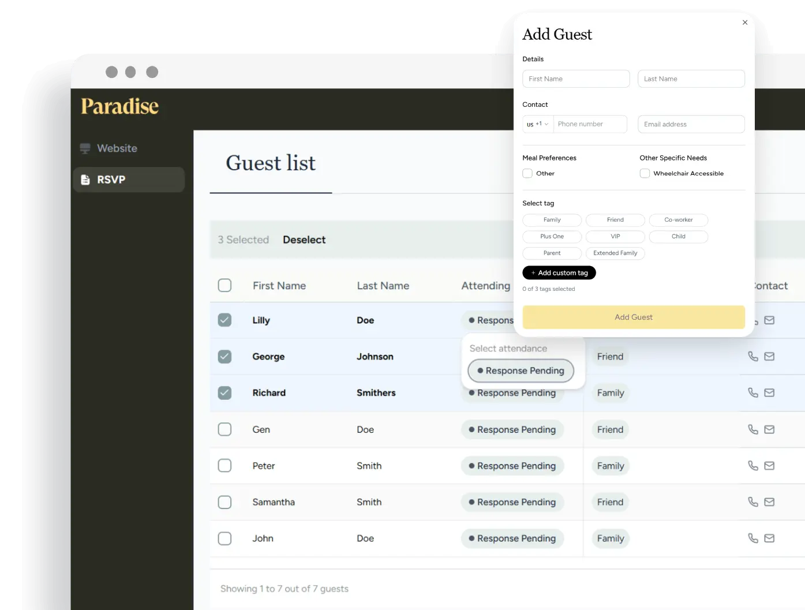
Task: Click the Attending column header
Action: (x=486, y=286)
